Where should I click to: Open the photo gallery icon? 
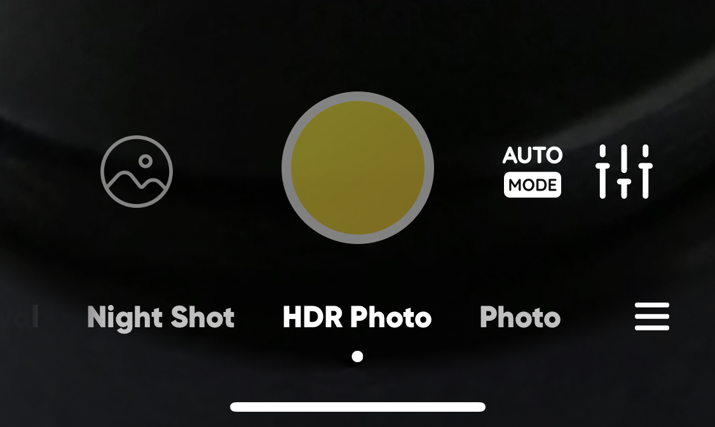(137, 172)
